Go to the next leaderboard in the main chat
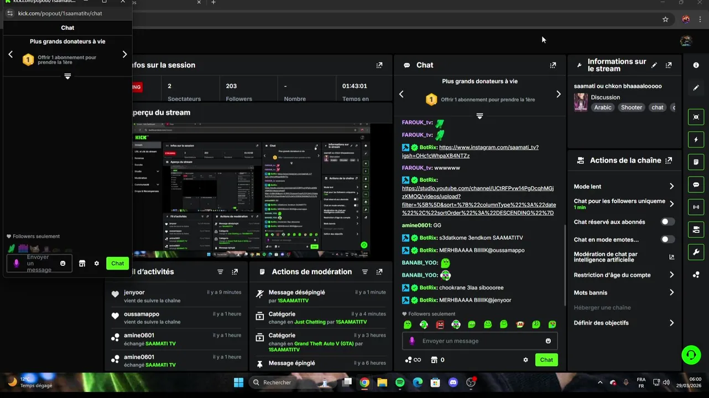 (558, 94)
